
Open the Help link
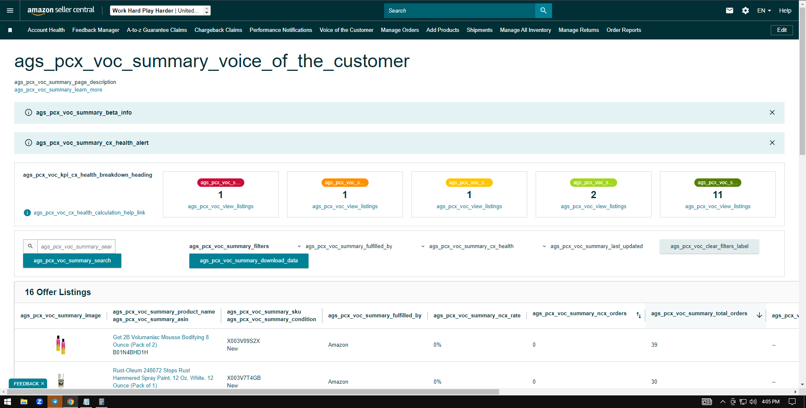coord(785,10)
